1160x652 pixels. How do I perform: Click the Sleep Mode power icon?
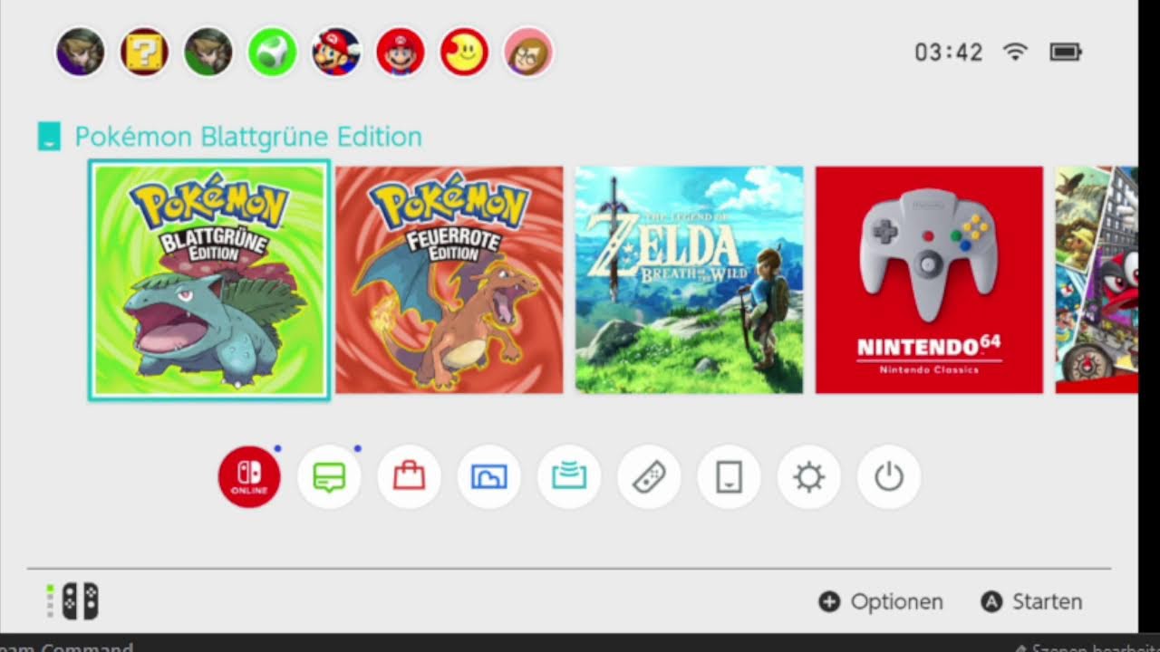pyautogui.click(x=888, y=476)
